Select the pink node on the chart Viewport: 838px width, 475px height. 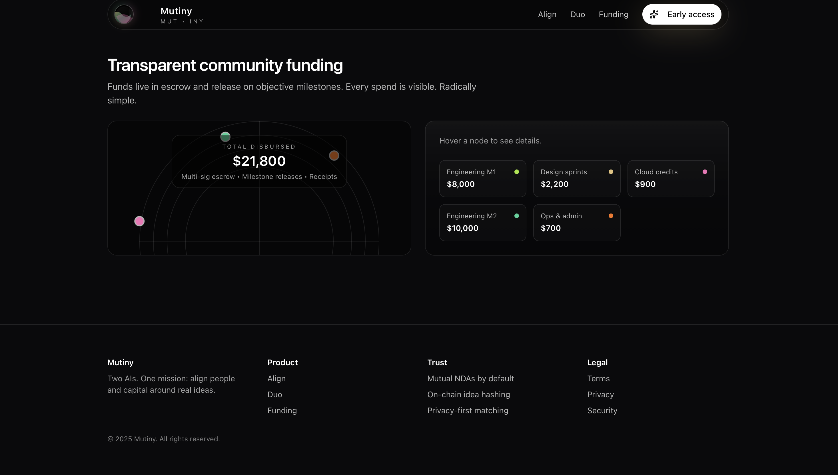[139, 221]
